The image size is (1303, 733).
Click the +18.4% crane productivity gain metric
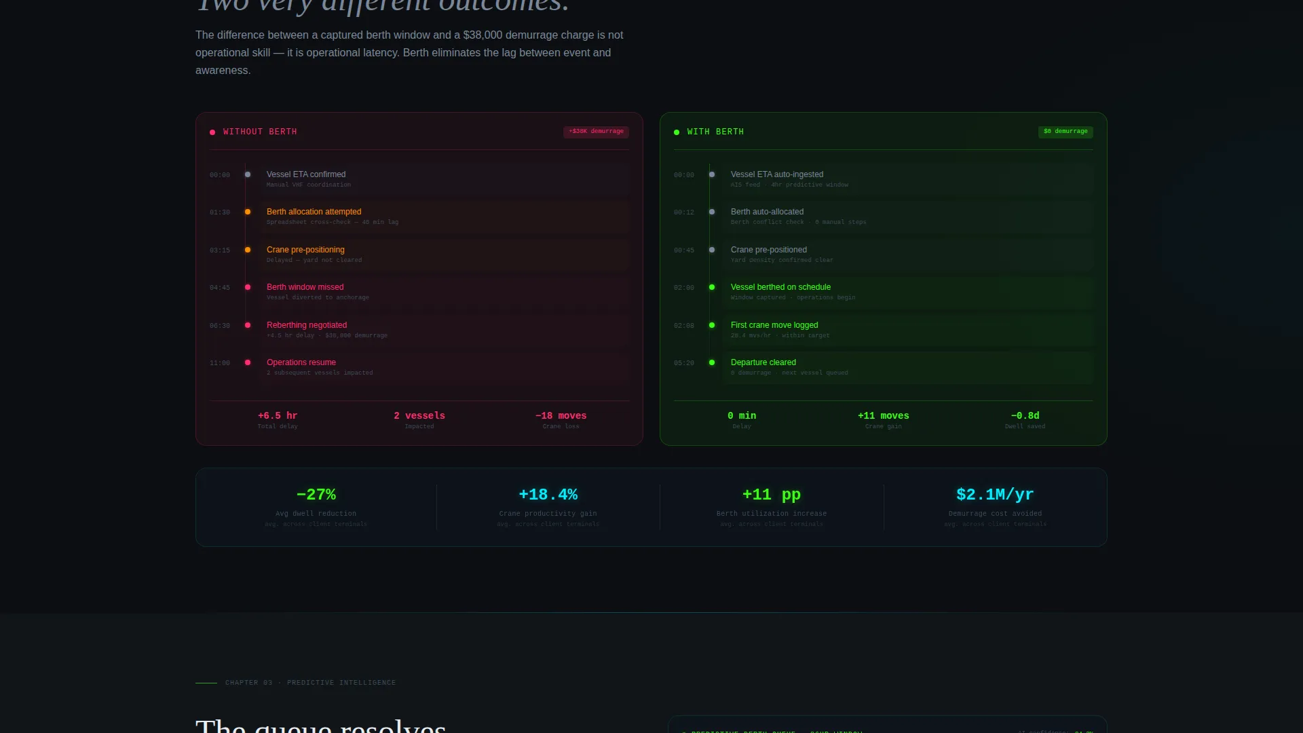pos(548,506)
